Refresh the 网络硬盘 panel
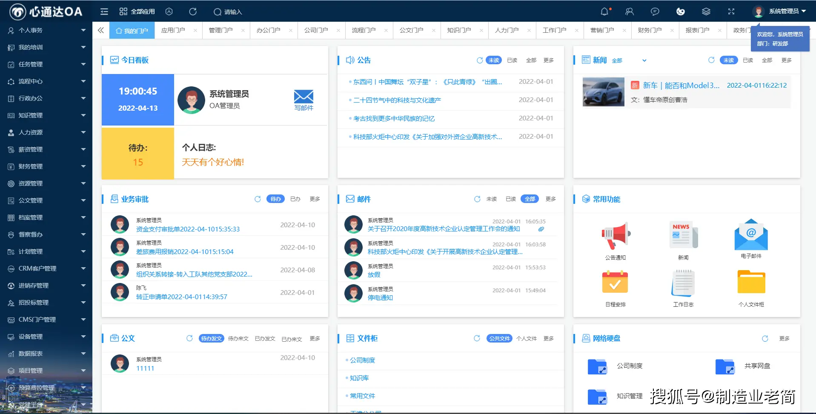This screenshot has height=414, width=816. point(765,339)
